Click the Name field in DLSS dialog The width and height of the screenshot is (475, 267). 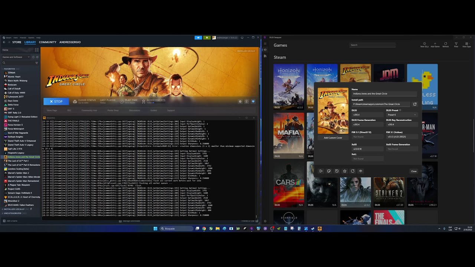coord(384,94)
